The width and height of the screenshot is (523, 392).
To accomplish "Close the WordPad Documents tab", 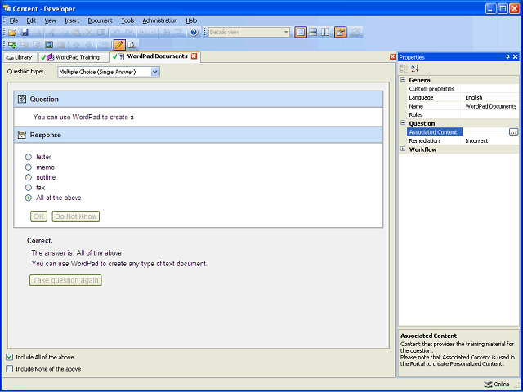I will click(x=194, y=56).
